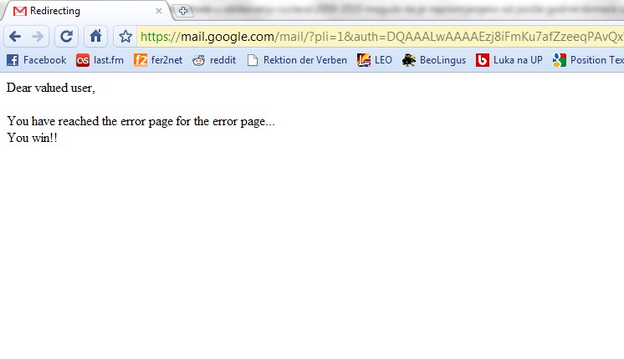This screenshot has width=624, height=359.
Task: Open the Luka na UP bookmark
Action: [509, 60]
